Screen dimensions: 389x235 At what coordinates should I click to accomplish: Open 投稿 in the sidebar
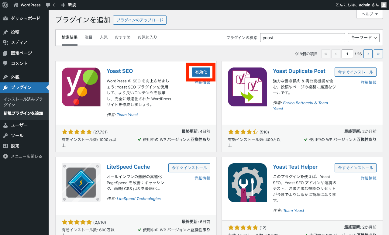tap(24, 32)
